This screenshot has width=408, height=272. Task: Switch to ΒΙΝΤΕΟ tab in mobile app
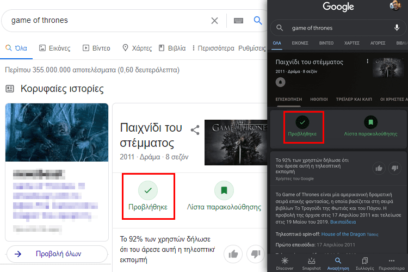[x=326, y=43]
